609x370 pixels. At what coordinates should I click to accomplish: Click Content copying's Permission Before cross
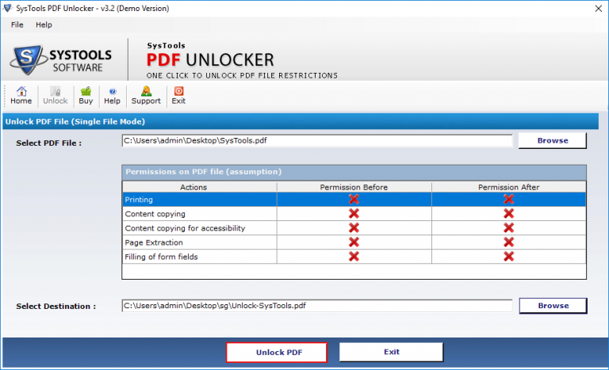pos(354,214)
